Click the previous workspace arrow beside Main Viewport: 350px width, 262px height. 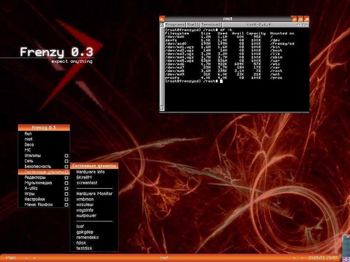pyautogui.click(x=26, y=258)
